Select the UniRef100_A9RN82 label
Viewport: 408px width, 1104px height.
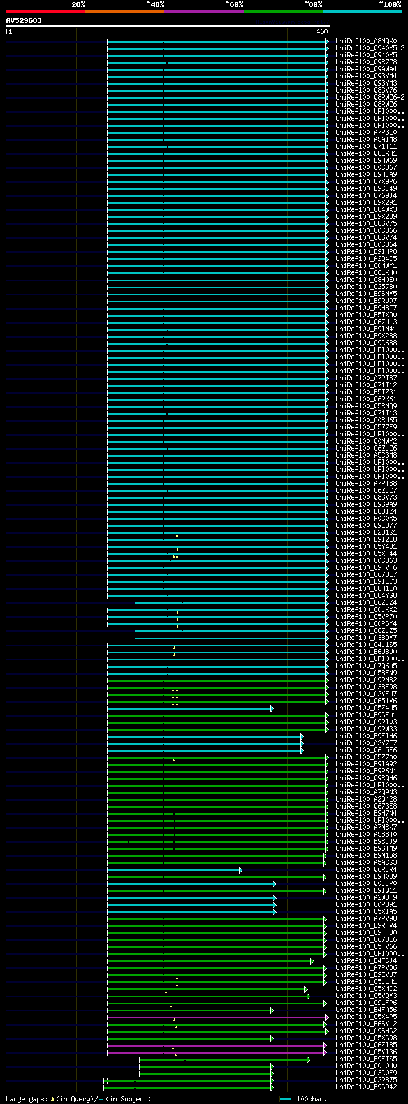pyautogui.click(x=365, y=680)
